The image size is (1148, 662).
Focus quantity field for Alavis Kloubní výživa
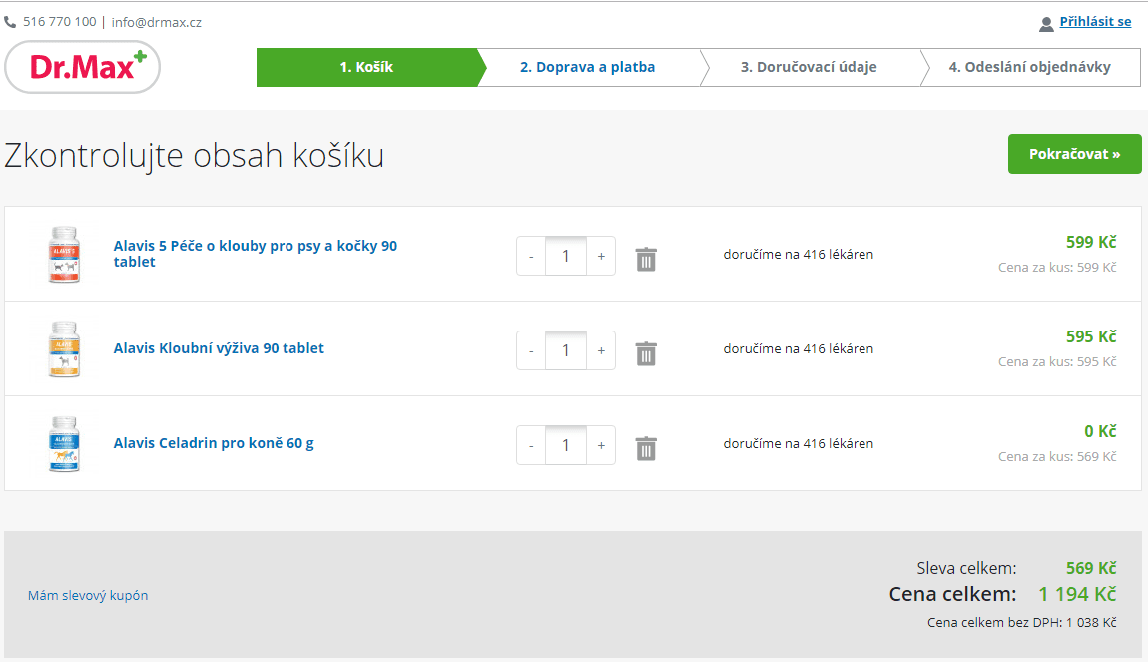[566, 350]
